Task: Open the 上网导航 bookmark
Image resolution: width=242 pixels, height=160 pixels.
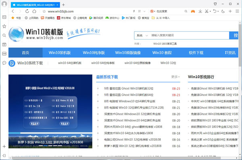Action: pos(31,18)
